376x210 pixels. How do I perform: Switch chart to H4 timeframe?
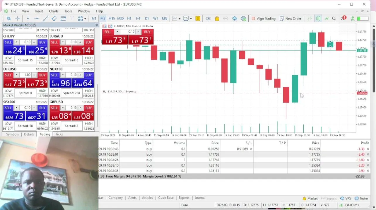coord(138,18)
